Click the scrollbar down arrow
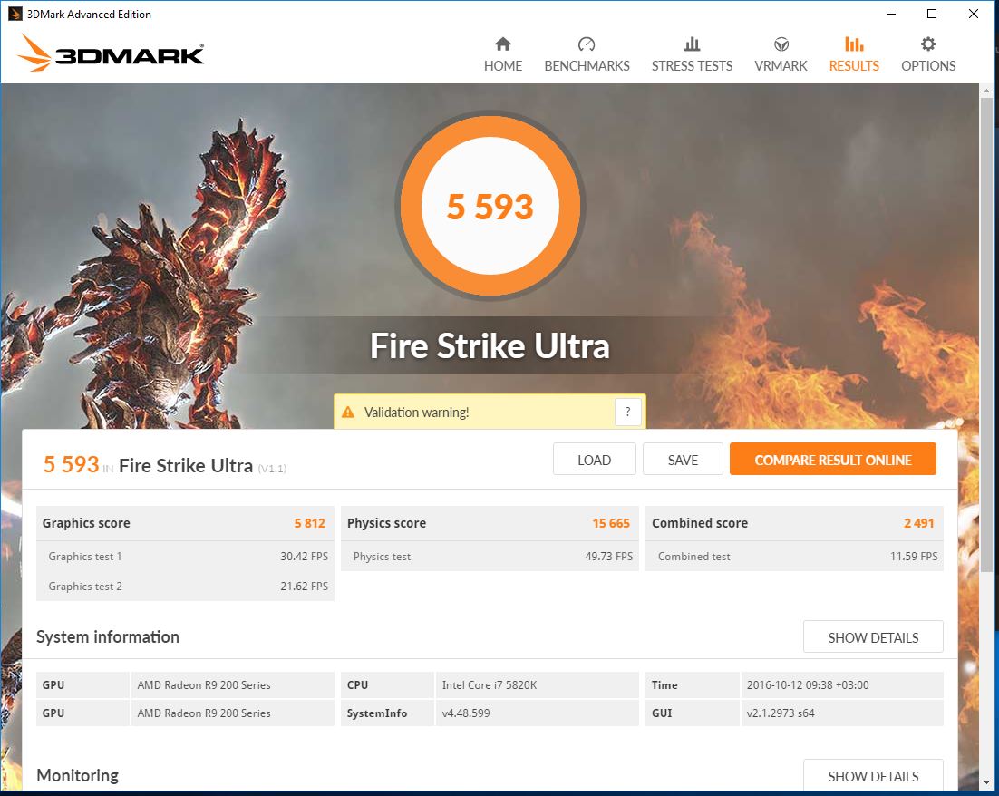This screenshot has height=796, width=999. 986,781
